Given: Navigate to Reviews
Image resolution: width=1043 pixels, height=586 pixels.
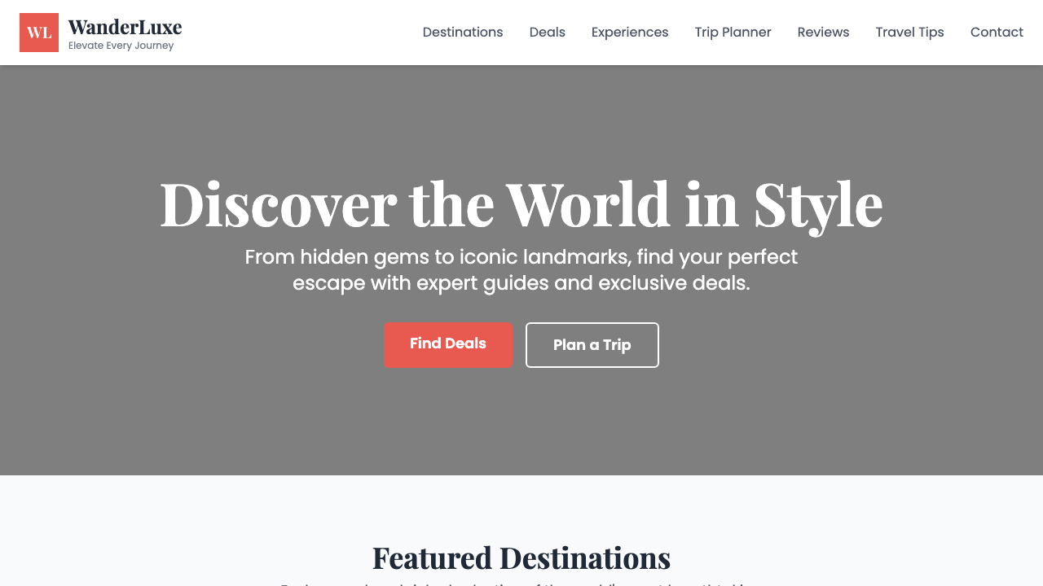Looking at the screenshot, I should point(824,33).
